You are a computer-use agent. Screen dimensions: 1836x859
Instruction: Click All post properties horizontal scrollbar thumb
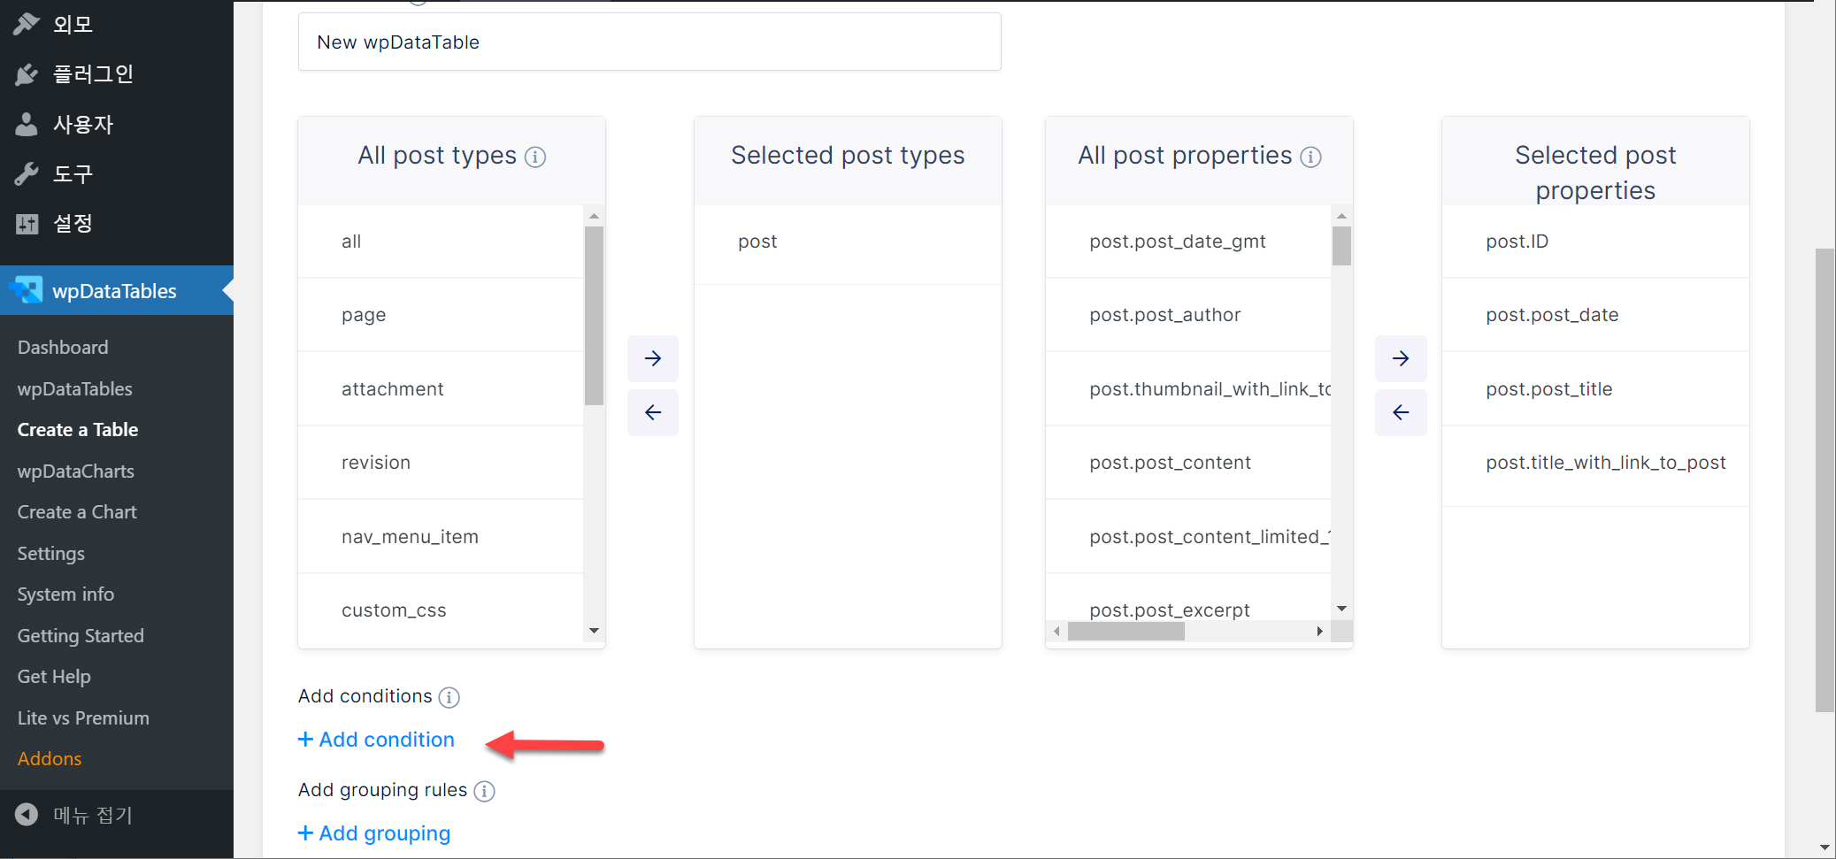[x=1125, y=631]
